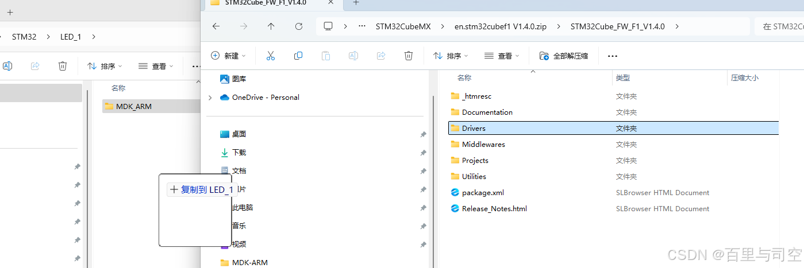Select OneDrive - Personal in navigation pane
The width and height of the screenshot is (804, 268).
259,97
